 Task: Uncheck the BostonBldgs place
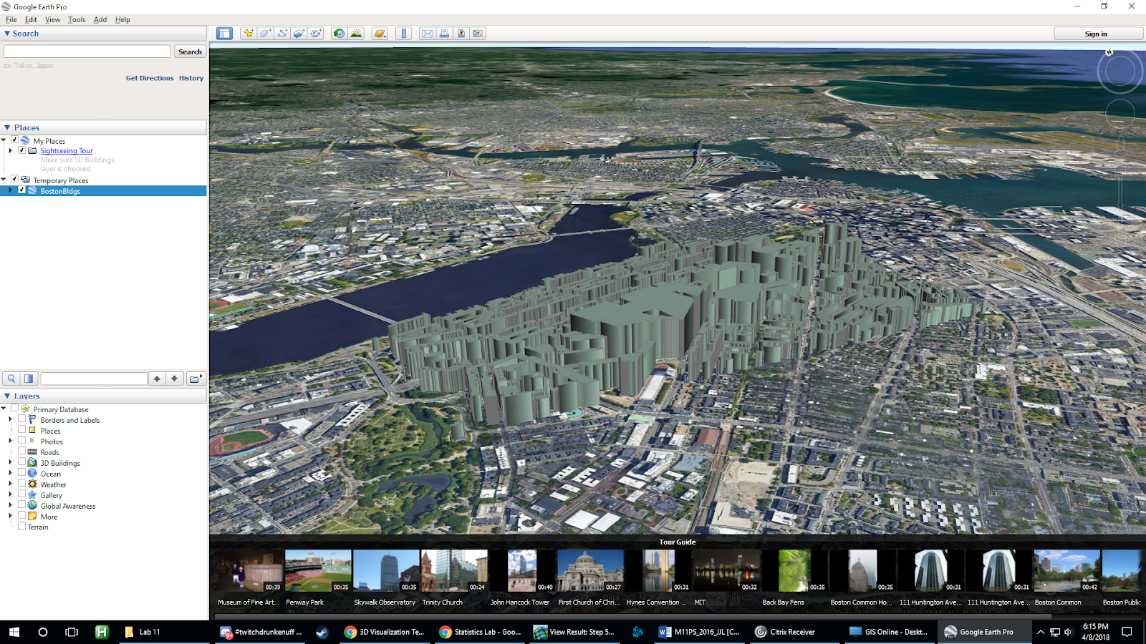(x=21, y=190)
